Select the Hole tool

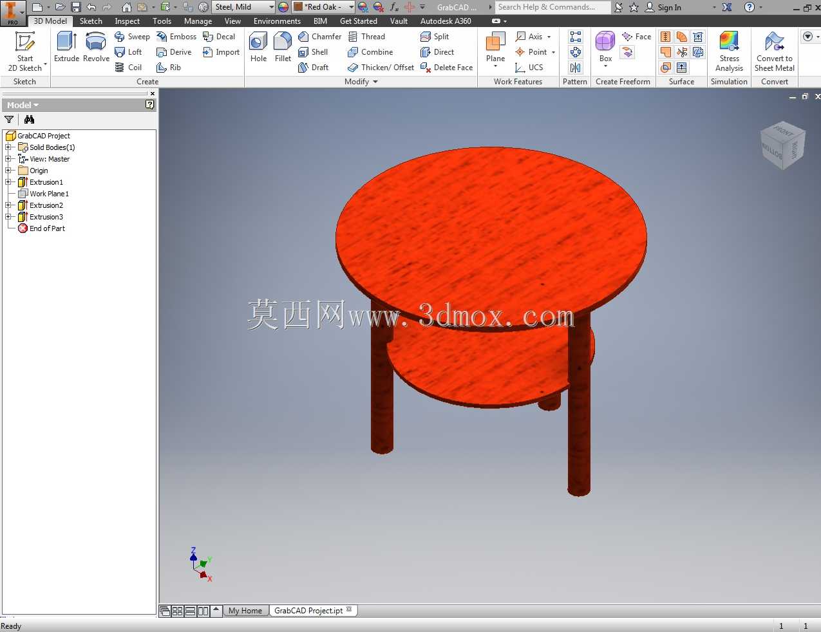(x=258, y=47)
